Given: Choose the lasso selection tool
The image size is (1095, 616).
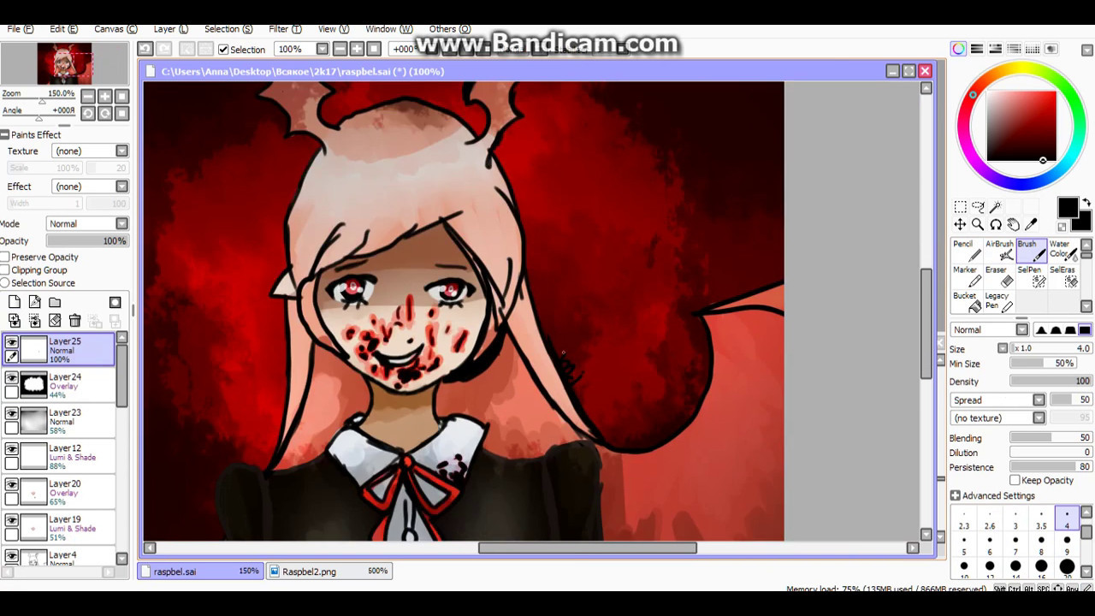Looking at the screenshot, I should [978, 207].
